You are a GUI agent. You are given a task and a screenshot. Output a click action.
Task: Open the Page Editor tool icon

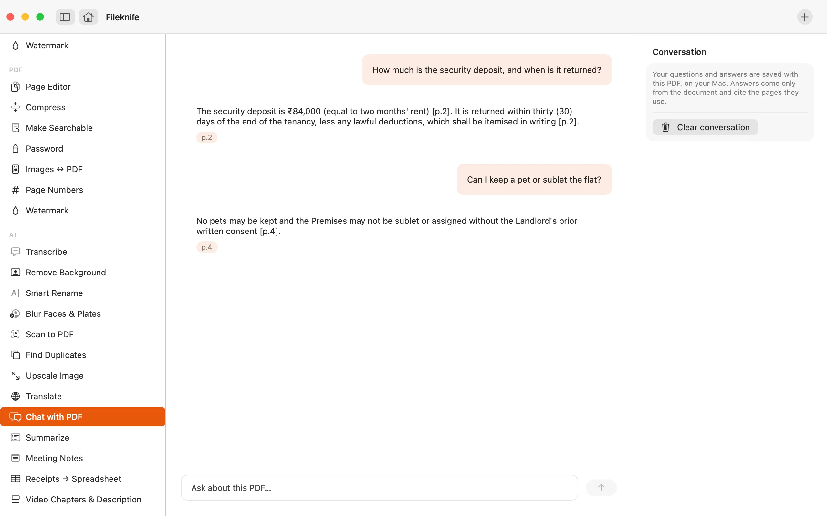pyautogui.click(x=16, y=87)
